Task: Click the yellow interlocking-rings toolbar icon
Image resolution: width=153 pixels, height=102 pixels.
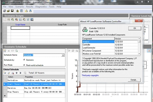Action: [x=27, y=11]
